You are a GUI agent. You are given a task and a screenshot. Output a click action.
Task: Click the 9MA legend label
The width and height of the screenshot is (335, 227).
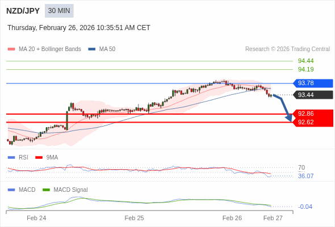coord(52,158)
